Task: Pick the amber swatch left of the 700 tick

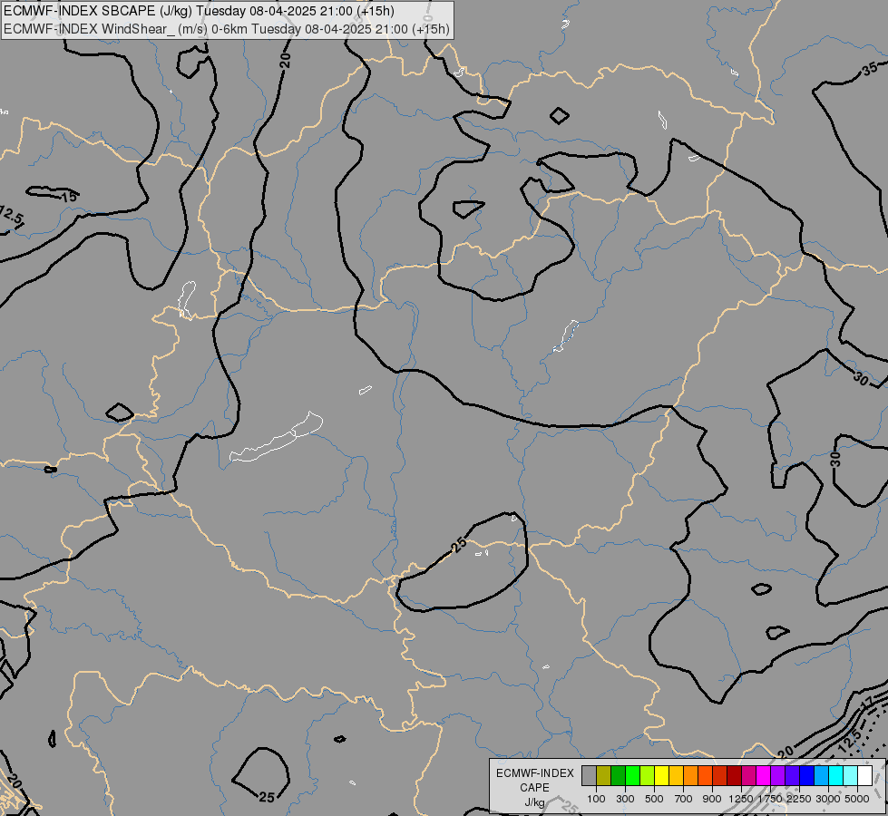Action: [676, 775]
